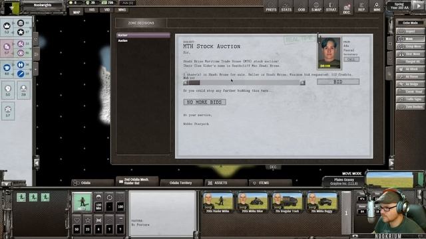Switch to the MNG tab
Viewport: 426px width, 239px height.
[x=122, y=10]
